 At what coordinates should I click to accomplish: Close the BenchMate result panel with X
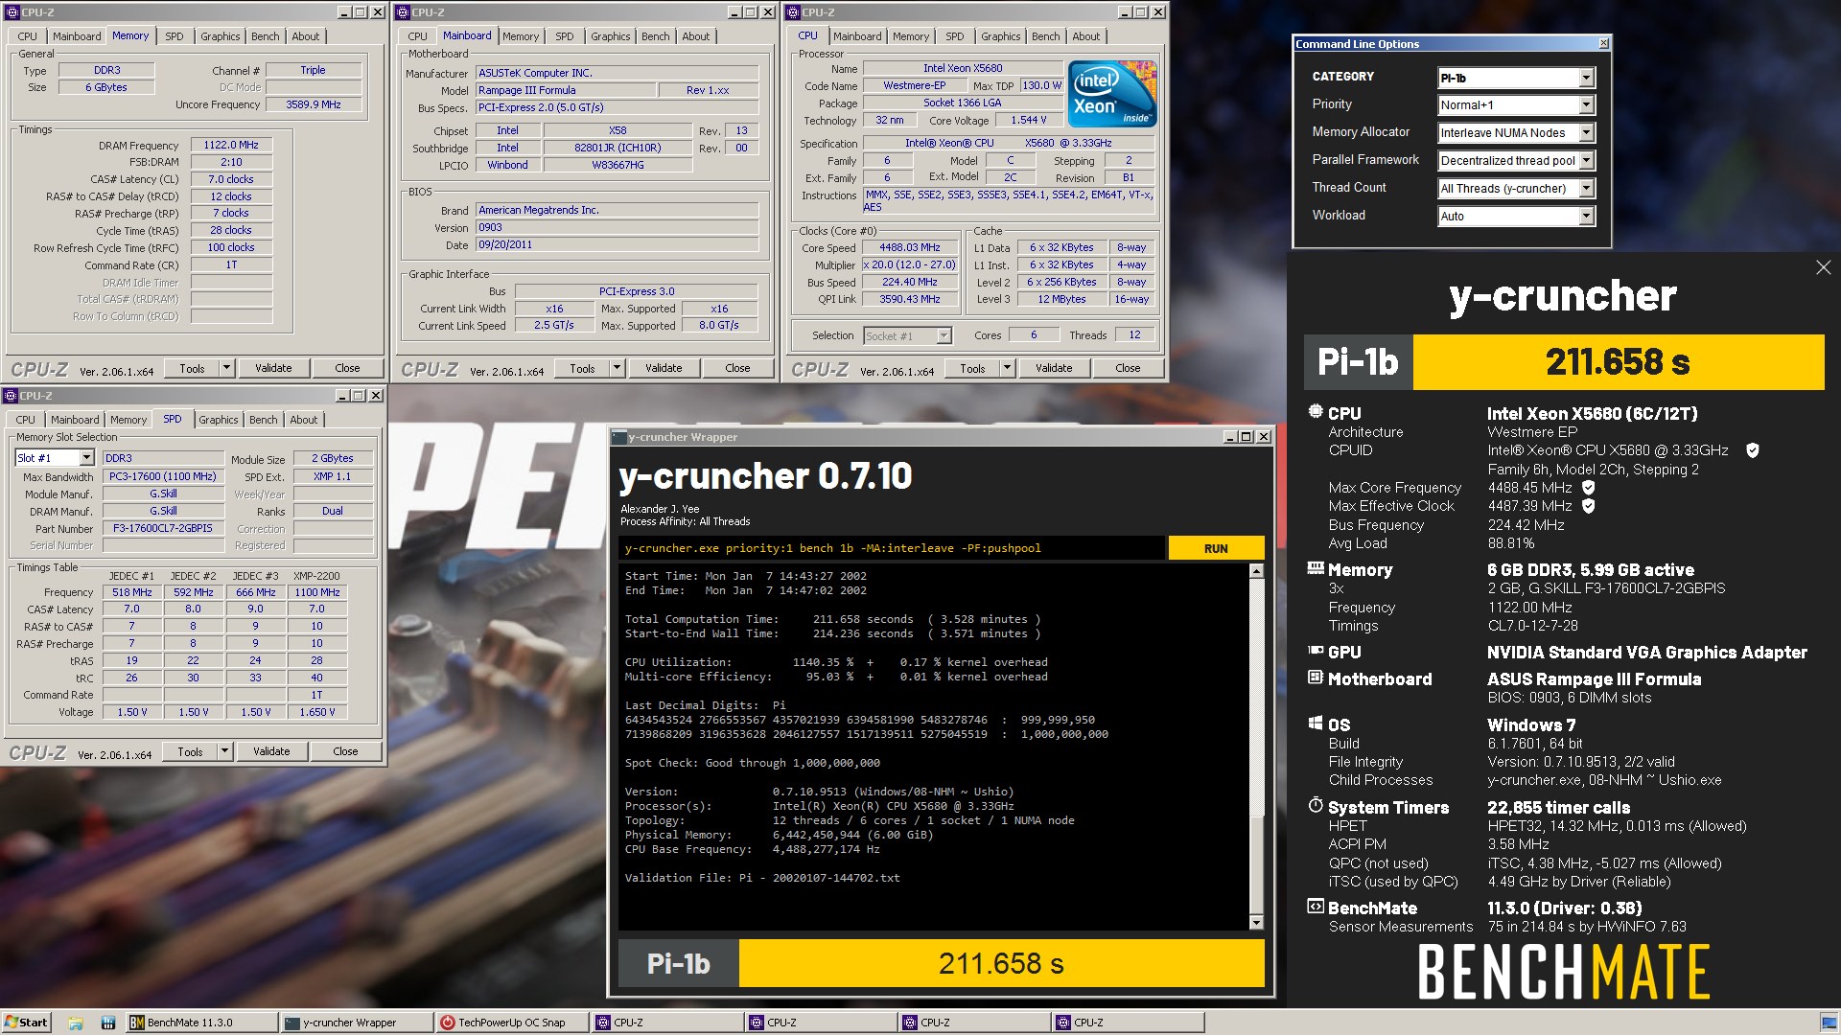click(1823, 267)
